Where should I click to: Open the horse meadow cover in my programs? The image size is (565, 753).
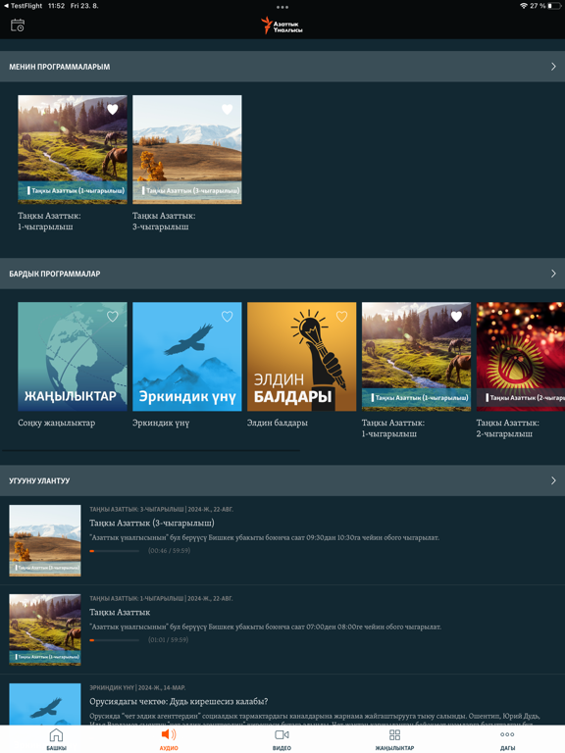(73, 149)
